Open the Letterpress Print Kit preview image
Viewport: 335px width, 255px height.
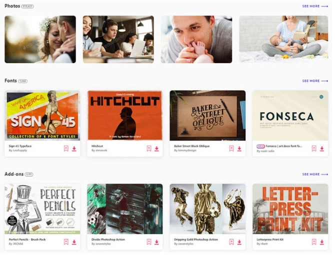point(290,209)
